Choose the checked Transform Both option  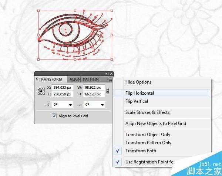(162, 151)
